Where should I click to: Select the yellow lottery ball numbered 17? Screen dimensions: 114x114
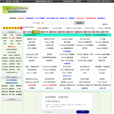pyautogui.click(x=13, y=28)
